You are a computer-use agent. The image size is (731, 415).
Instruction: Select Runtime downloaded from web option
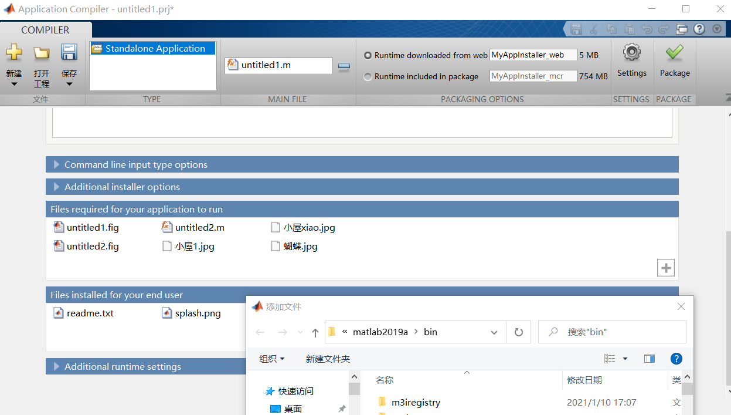(x=368, y=55)
